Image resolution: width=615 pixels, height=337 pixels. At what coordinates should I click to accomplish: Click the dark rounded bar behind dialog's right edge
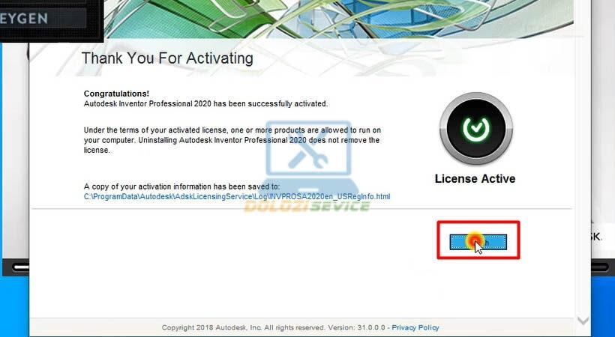click(x=601, y=267)
